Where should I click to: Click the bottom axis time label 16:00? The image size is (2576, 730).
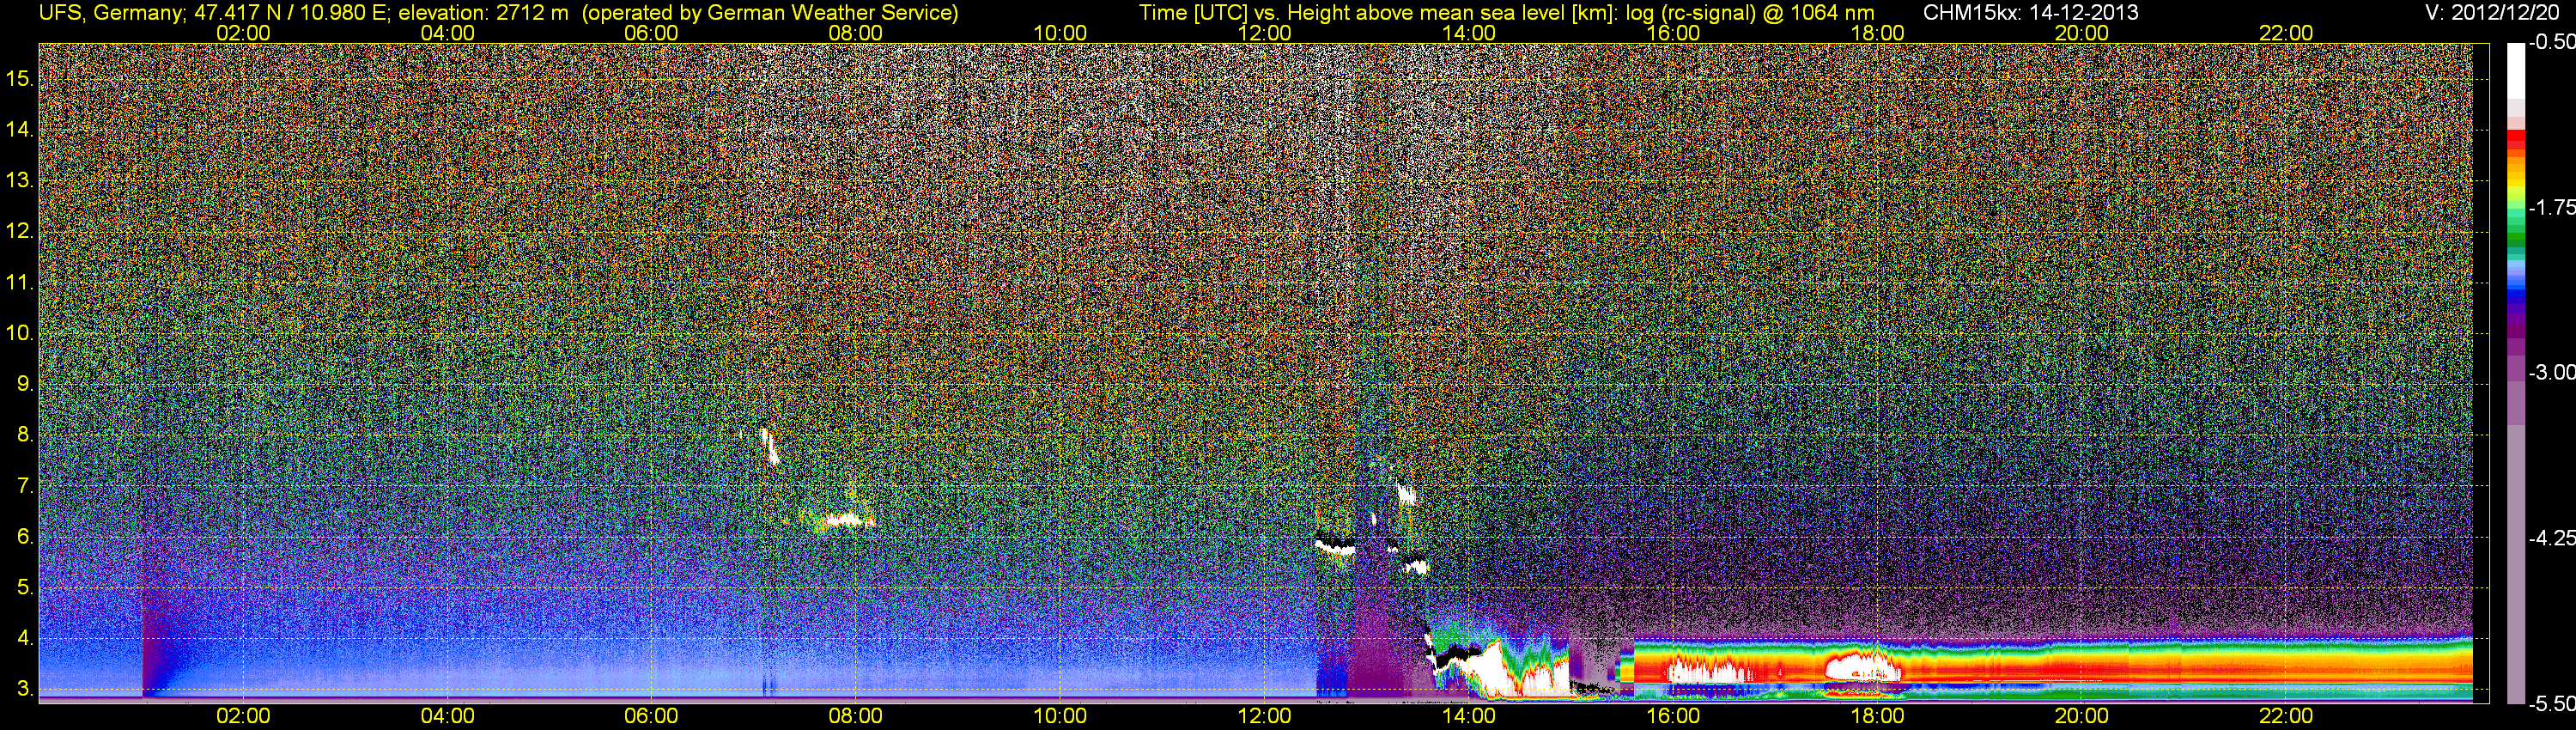click(1673, 716)
